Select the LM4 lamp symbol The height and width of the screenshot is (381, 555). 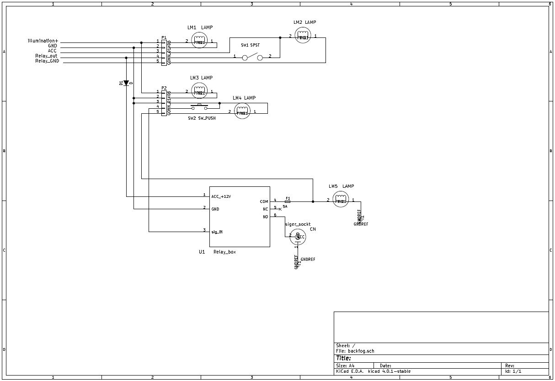242,111
